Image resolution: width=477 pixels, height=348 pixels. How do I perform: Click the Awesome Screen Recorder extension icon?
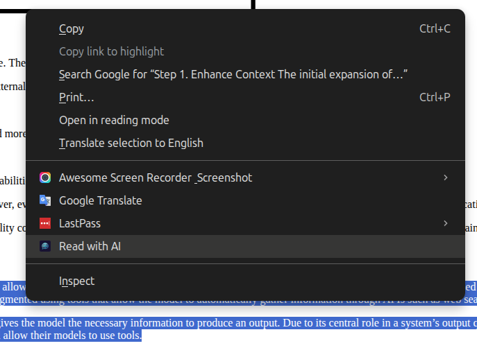tap(45, 177)
